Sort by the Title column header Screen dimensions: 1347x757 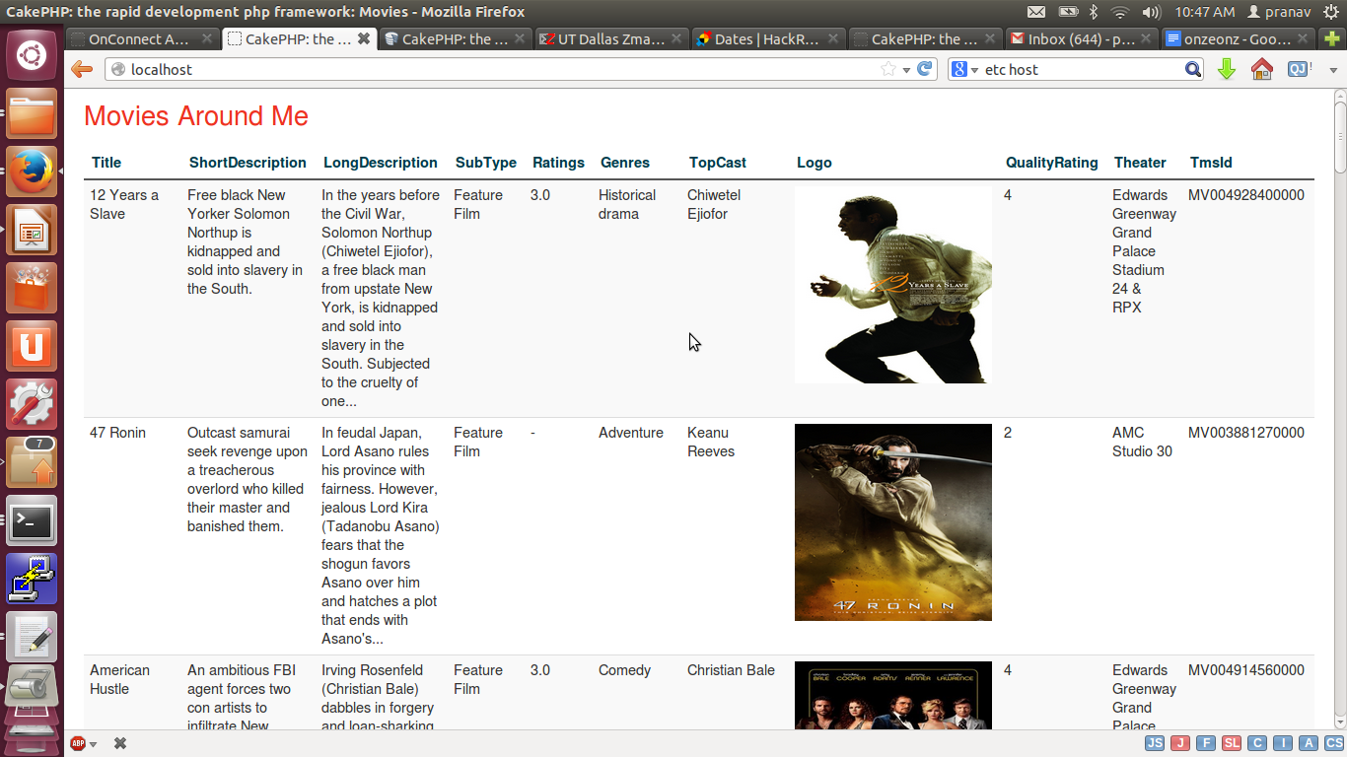pos(106,163)
